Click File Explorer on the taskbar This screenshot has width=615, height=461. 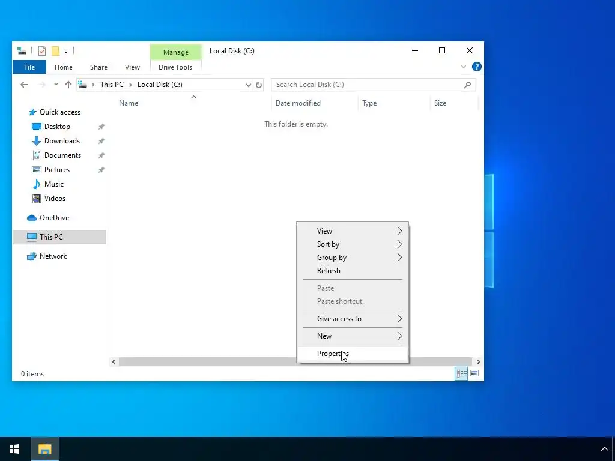(x=44, y=449)
